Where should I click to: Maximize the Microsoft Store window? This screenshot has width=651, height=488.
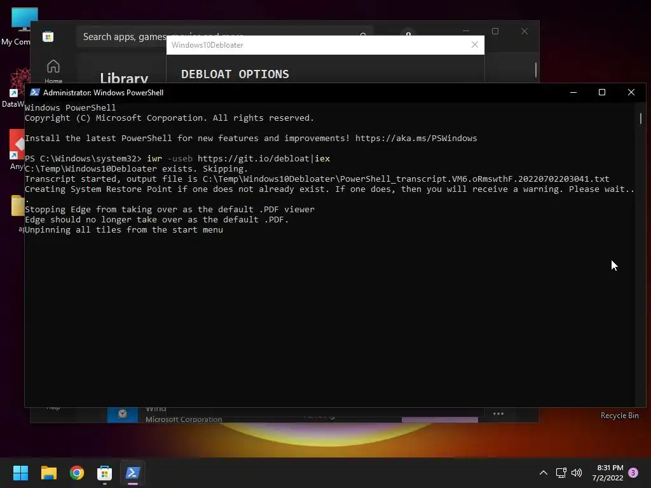(495, 31)
